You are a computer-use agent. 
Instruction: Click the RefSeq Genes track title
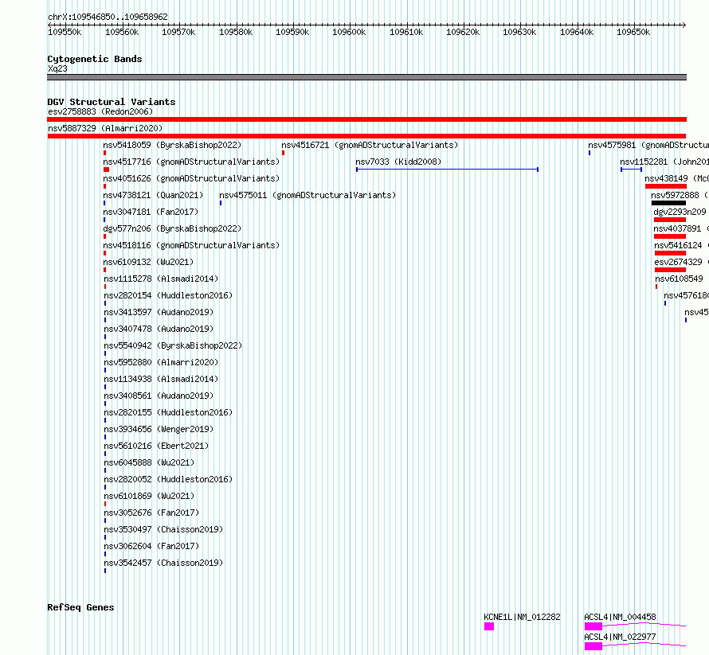[x=80, y=607]
